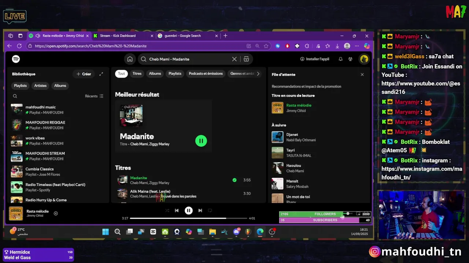Pause Madanite with the green button

click(201, 141)
